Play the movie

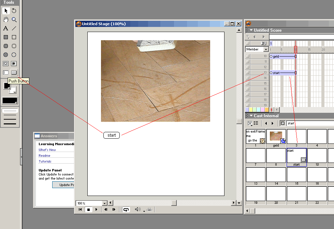(x=96, y=210)
